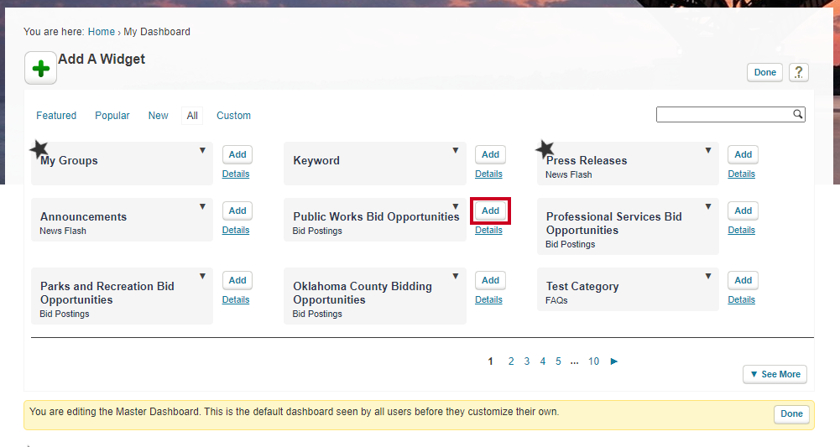View Details for Announcements
The image size is (840, 447).
tap(236, 230)
